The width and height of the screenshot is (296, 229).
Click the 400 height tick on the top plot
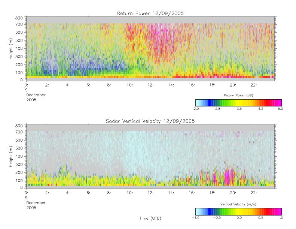pos(19,48)
